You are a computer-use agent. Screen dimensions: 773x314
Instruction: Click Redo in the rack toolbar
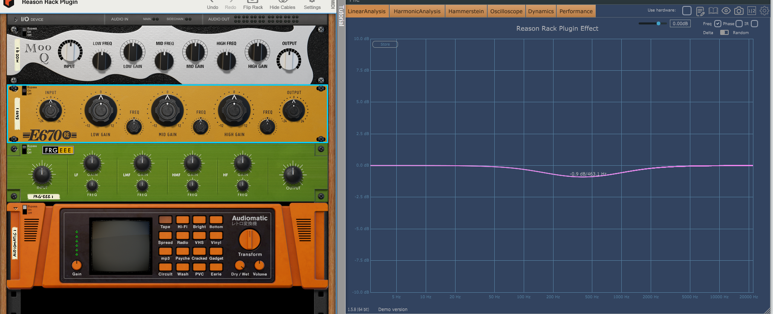[230, 5]
